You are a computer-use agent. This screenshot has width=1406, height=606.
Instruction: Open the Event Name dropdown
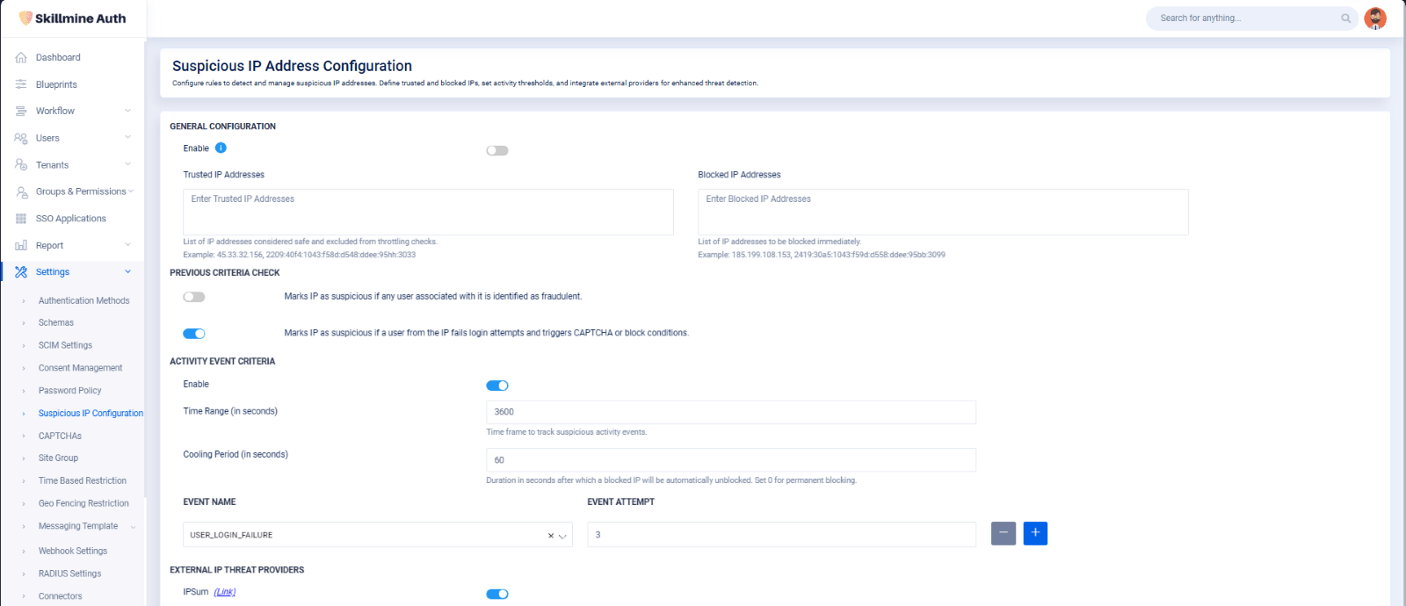[x=378, y=535]
